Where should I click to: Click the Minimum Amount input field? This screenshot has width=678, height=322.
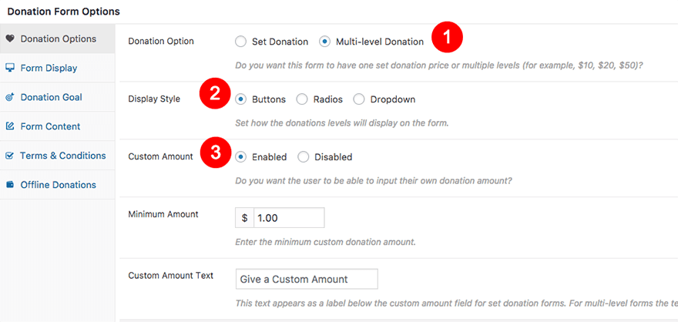tap(288, 218)
